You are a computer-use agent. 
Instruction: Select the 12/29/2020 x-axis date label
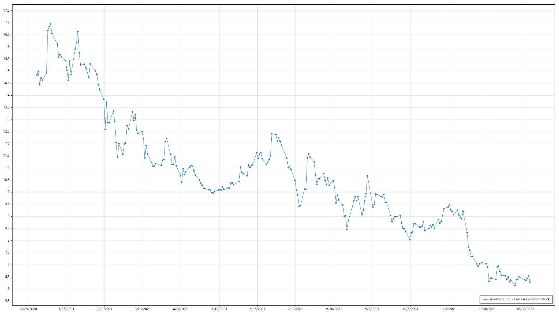click(x=28, y=309)
